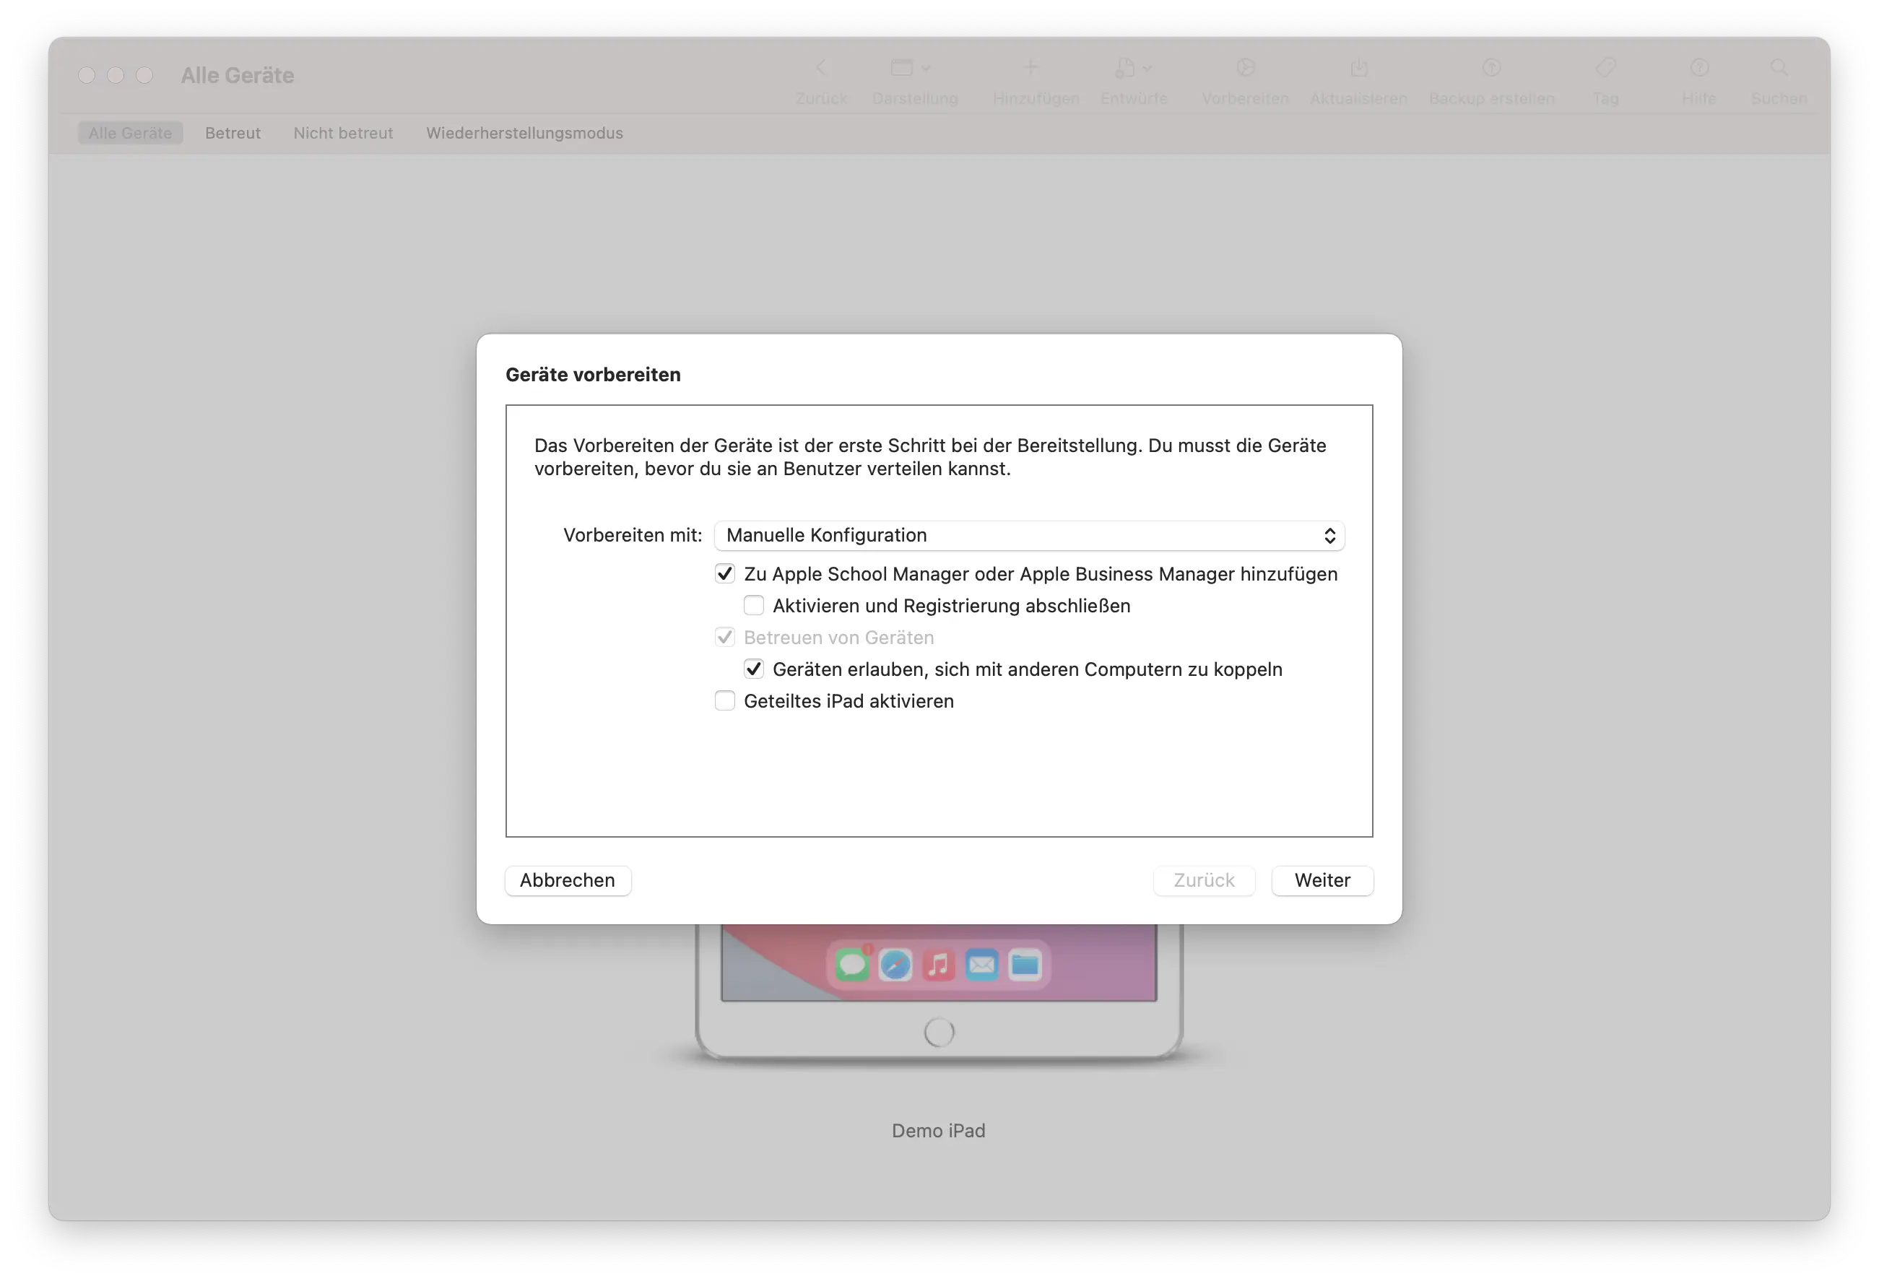Select the Aktualisieren icon in the toolbar
Viewport: 1879px width, 1281px height.
click(x=1359, y=67)
